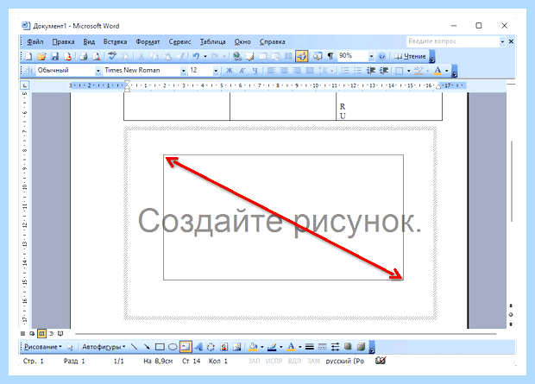Open the Автофигуры shapes menu
This screenshot has width=535, height=384.
click(104, 347)
